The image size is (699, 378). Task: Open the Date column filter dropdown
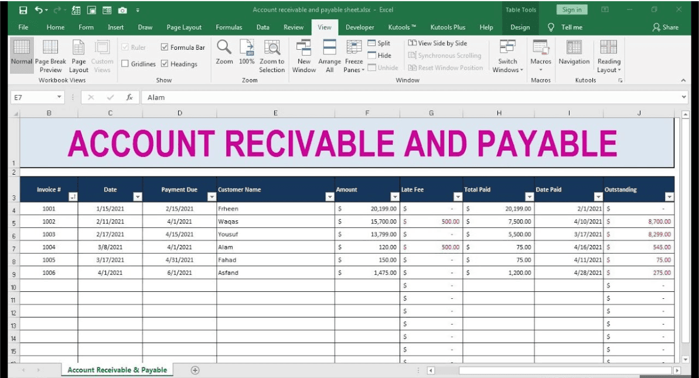pos(138,196)
